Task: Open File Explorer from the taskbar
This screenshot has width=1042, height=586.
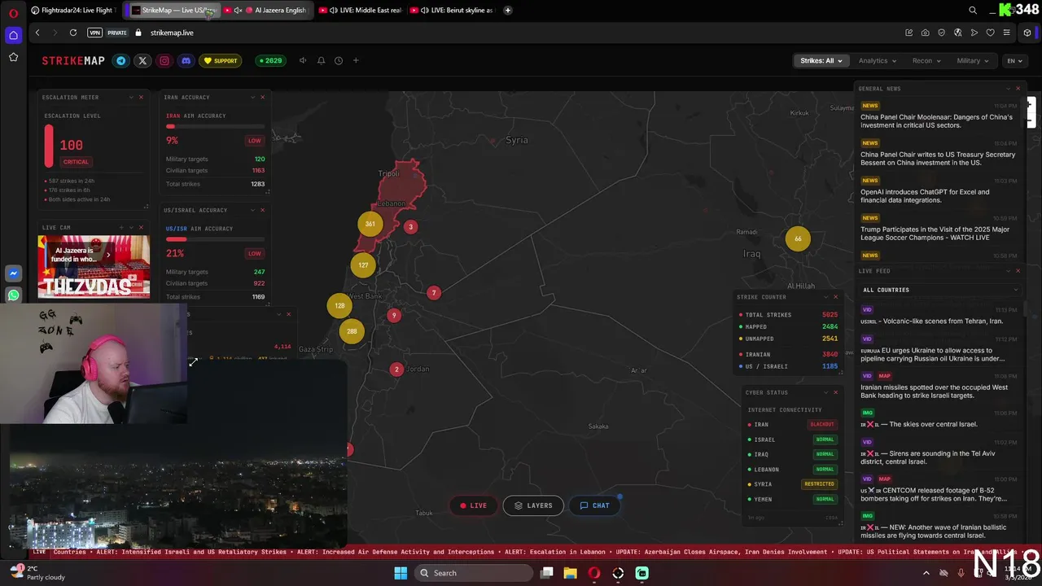Action: click(x=570, y=573)
